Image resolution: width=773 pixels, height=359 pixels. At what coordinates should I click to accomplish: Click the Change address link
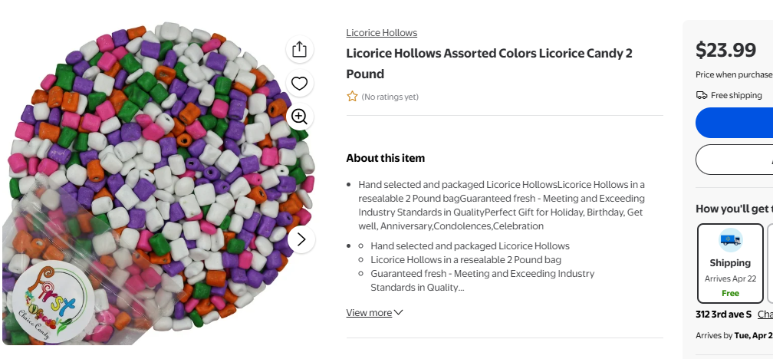[765, 315]
